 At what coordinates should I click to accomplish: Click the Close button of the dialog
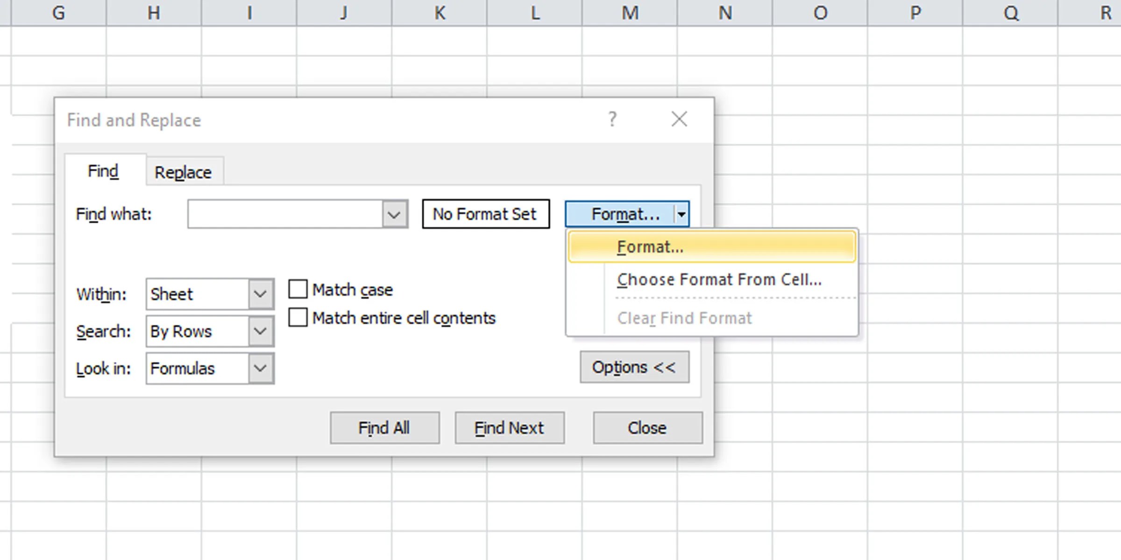(x=647, y=427)
